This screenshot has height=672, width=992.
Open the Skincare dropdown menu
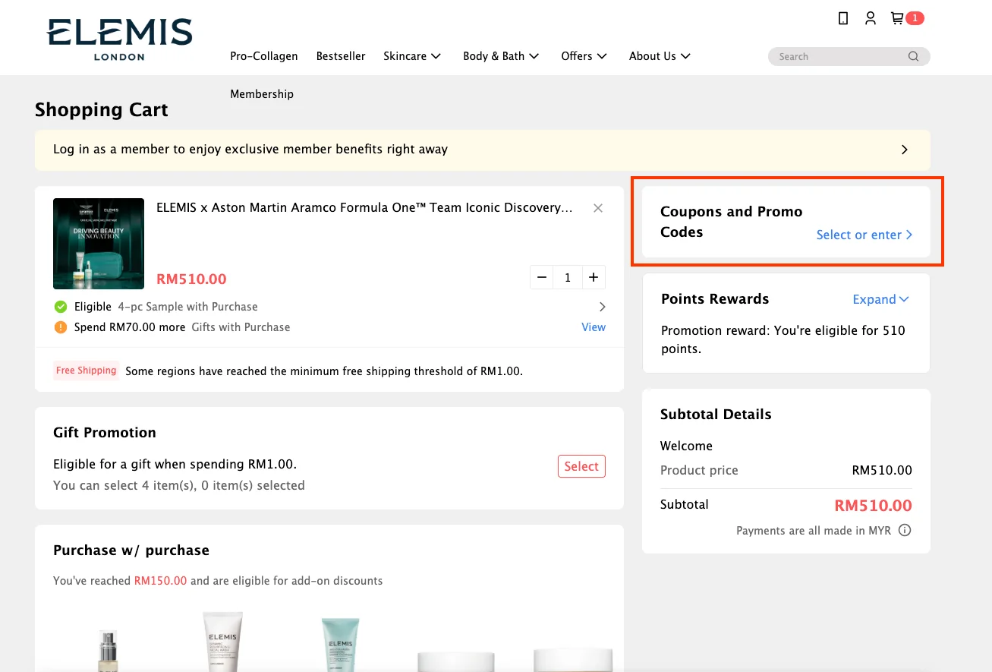pyautogui.click(x=412, y=56)
